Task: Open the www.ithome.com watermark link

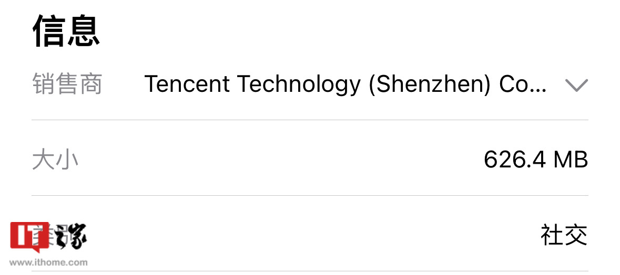Action: click(48, 262)
